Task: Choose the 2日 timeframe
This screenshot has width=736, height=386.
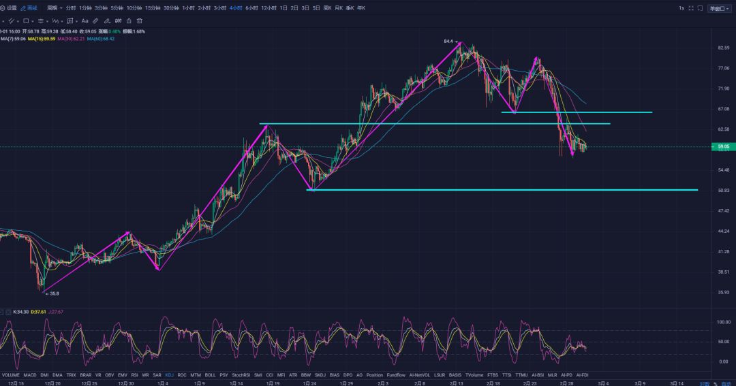Action: click(294, 8)
